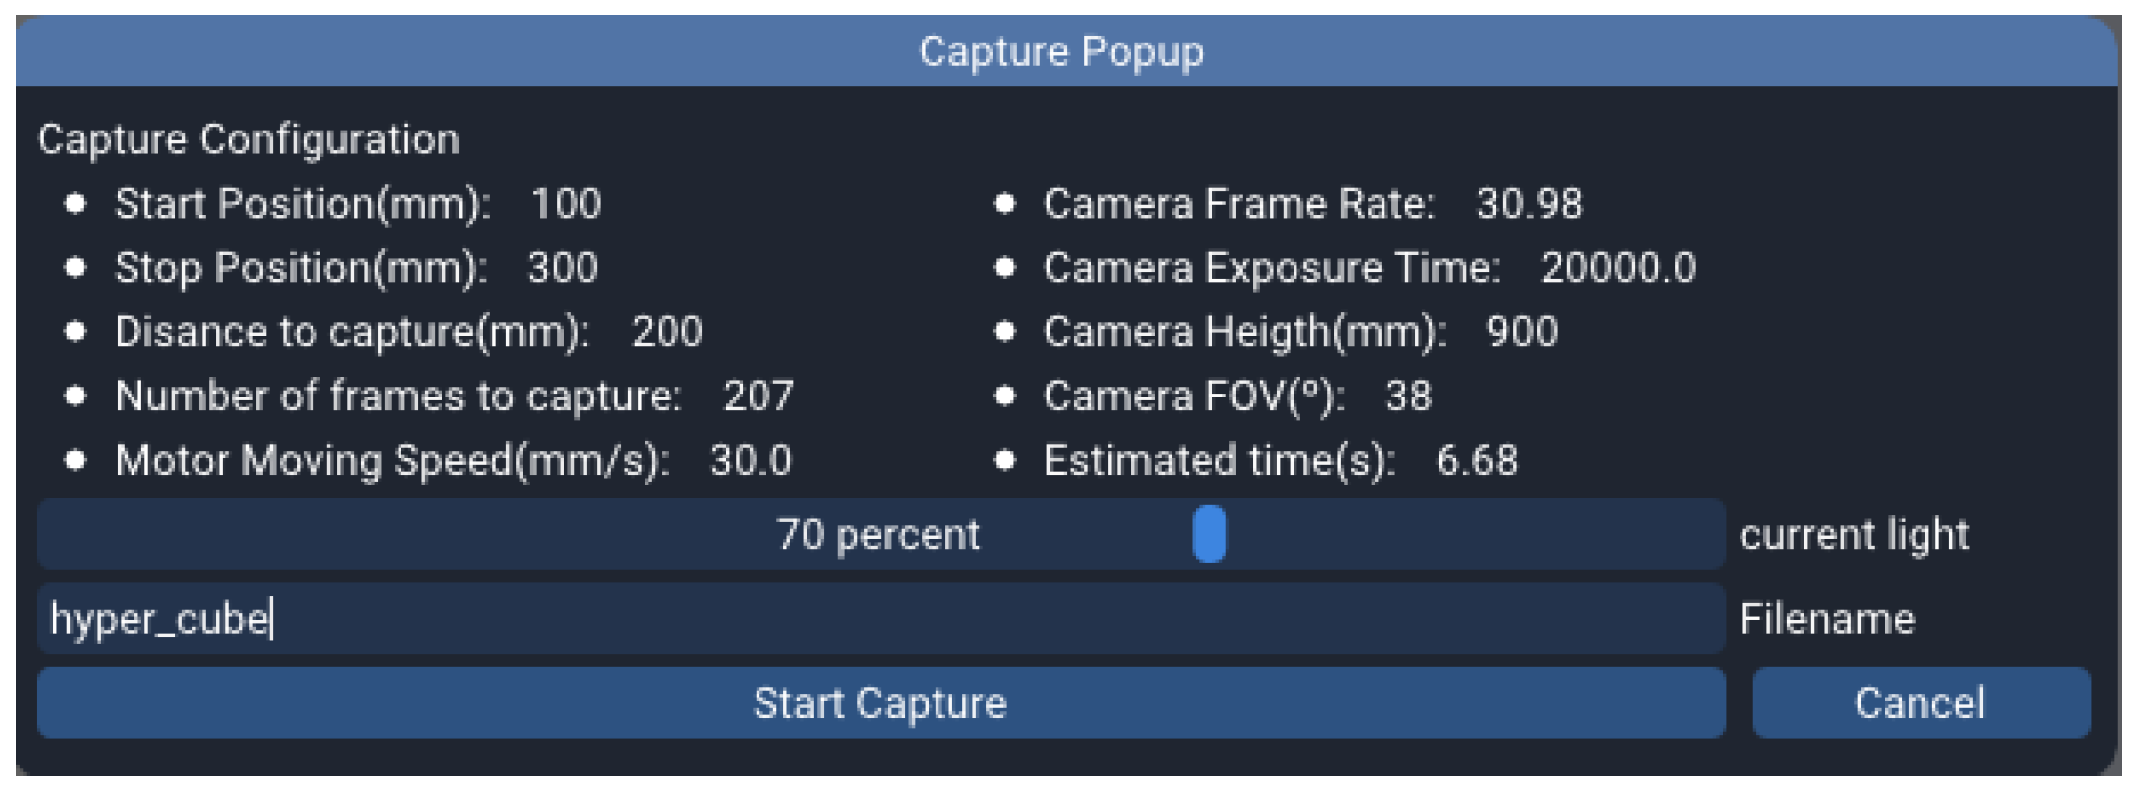Select the Capture Configuration heading

(x=248, y=139)
